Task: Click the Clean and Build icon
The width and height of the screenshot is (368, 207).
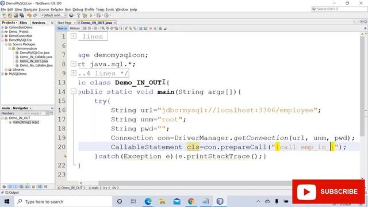Action: [x=85, y=16]
